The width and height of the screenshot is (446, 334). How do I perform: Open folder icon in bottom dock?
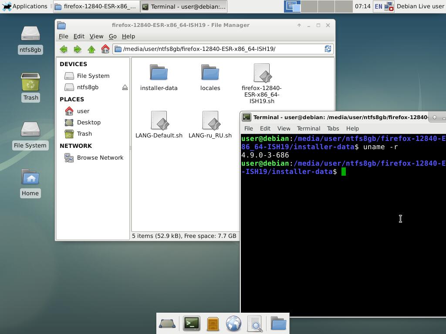tap(278, 323)
